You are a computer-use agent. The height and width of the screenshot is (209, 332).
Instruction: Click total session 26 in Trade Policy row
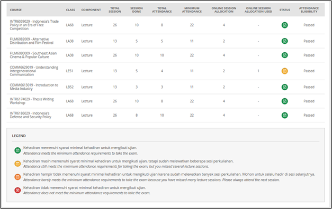click(115, 25)
